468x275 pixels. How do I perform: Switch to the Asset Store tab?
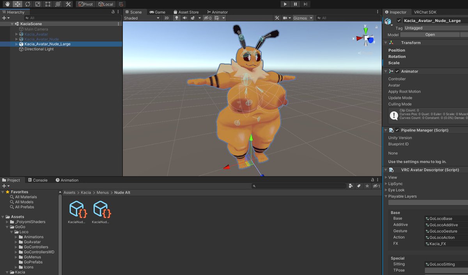186,12
